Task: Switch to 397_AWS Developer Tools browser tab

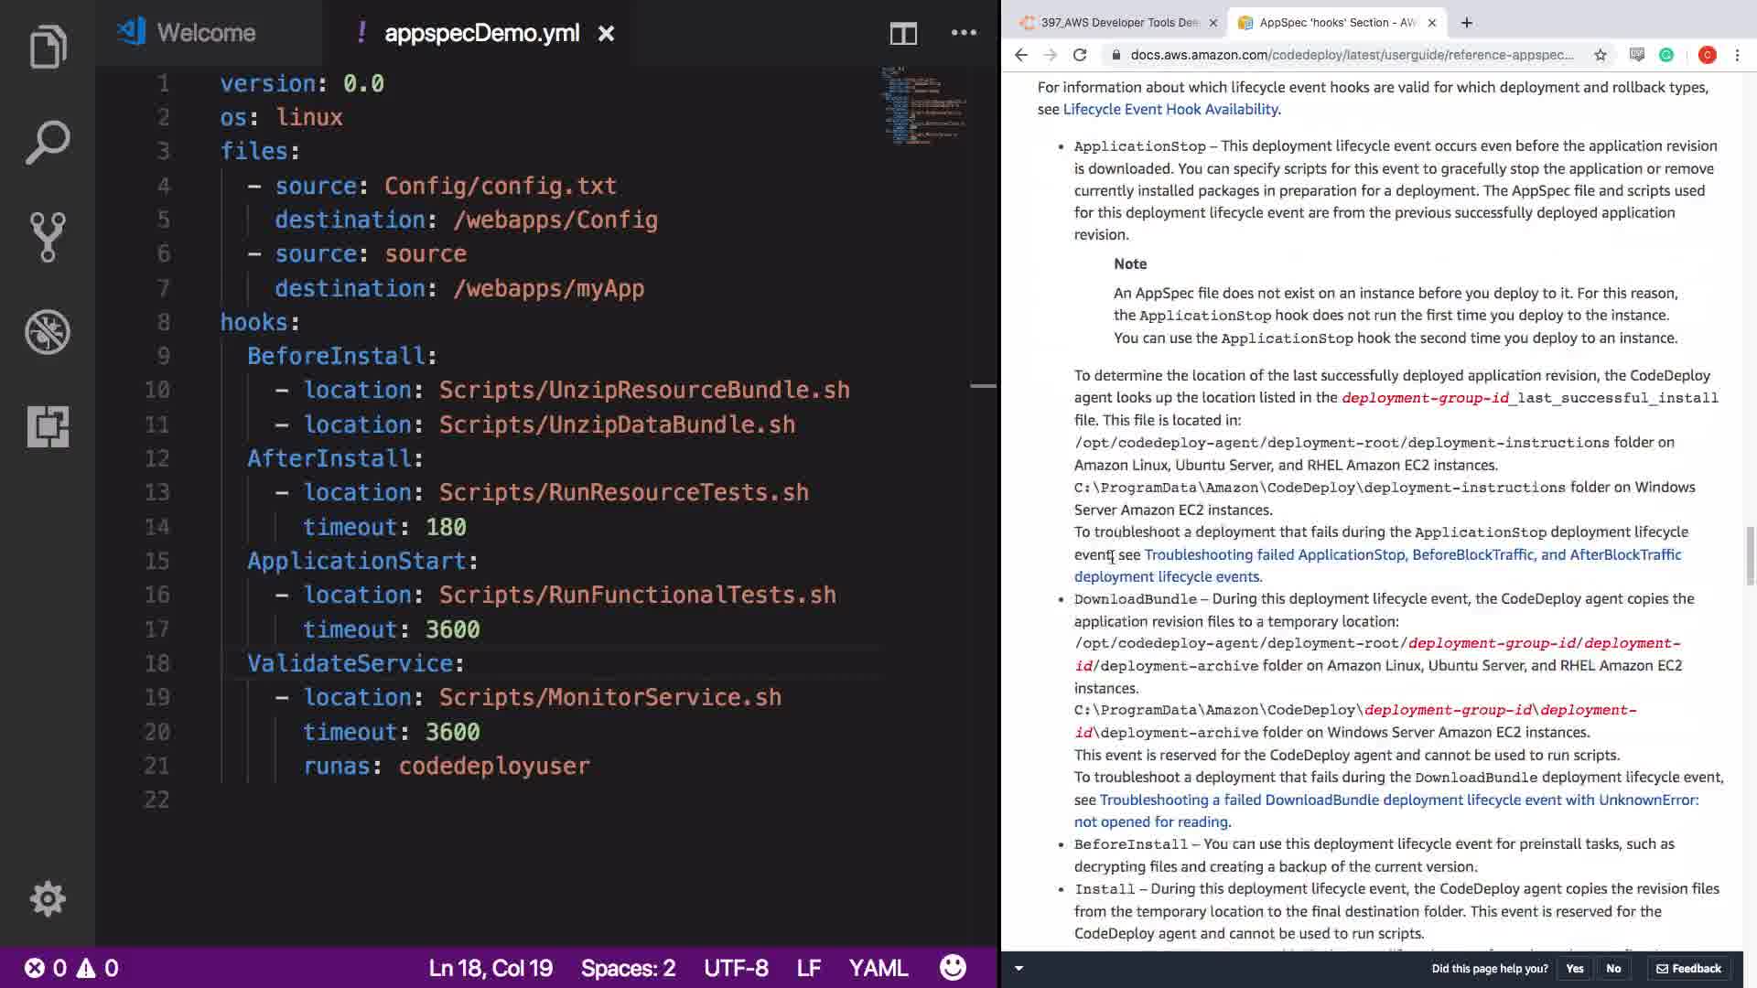Action: point(1118,23)
